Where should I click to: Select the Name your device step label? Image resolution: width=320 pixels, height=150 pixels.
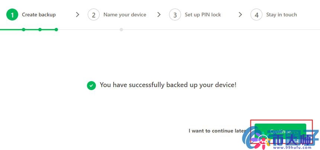pyautogui.click(x=125, y=15)
